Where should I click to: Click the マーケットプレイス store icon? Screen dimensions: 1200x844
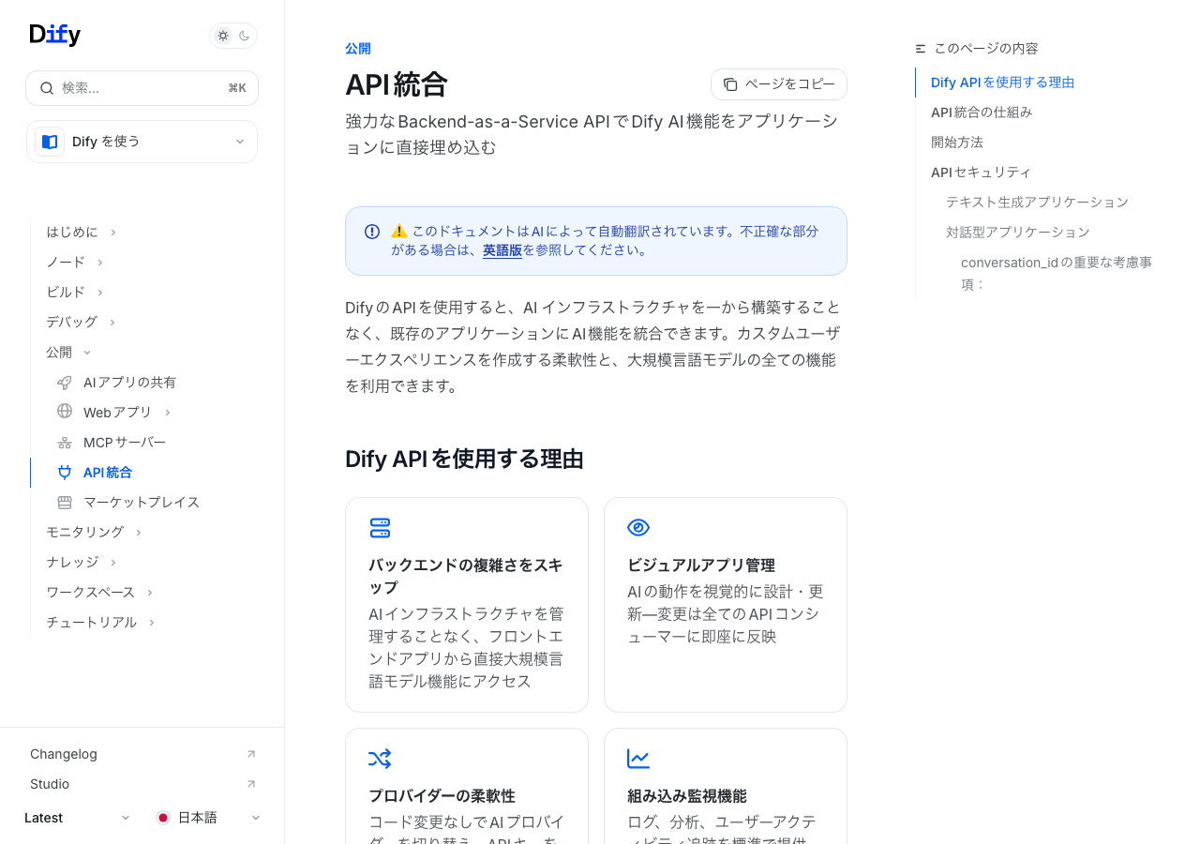point(65,503)
